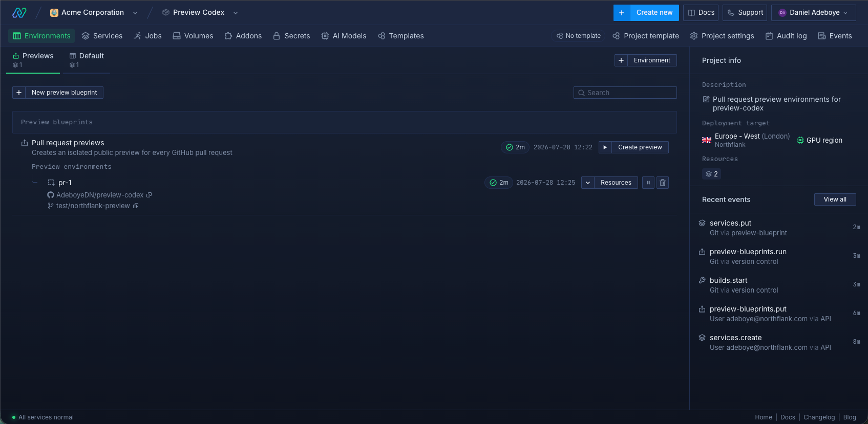The width and height of the screenshot is (868, 424).
Task: Click the New preview blueprint button
Action: [x=58, y=93]
